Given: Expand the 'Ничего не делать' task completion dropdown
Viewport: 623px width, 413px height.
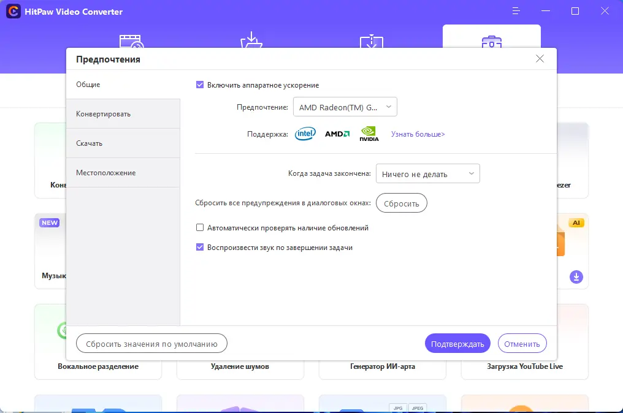Looking at the screenshot, I should (427, 173).
